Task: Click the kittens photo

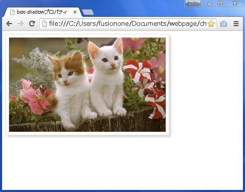Action: pos(87,84)
